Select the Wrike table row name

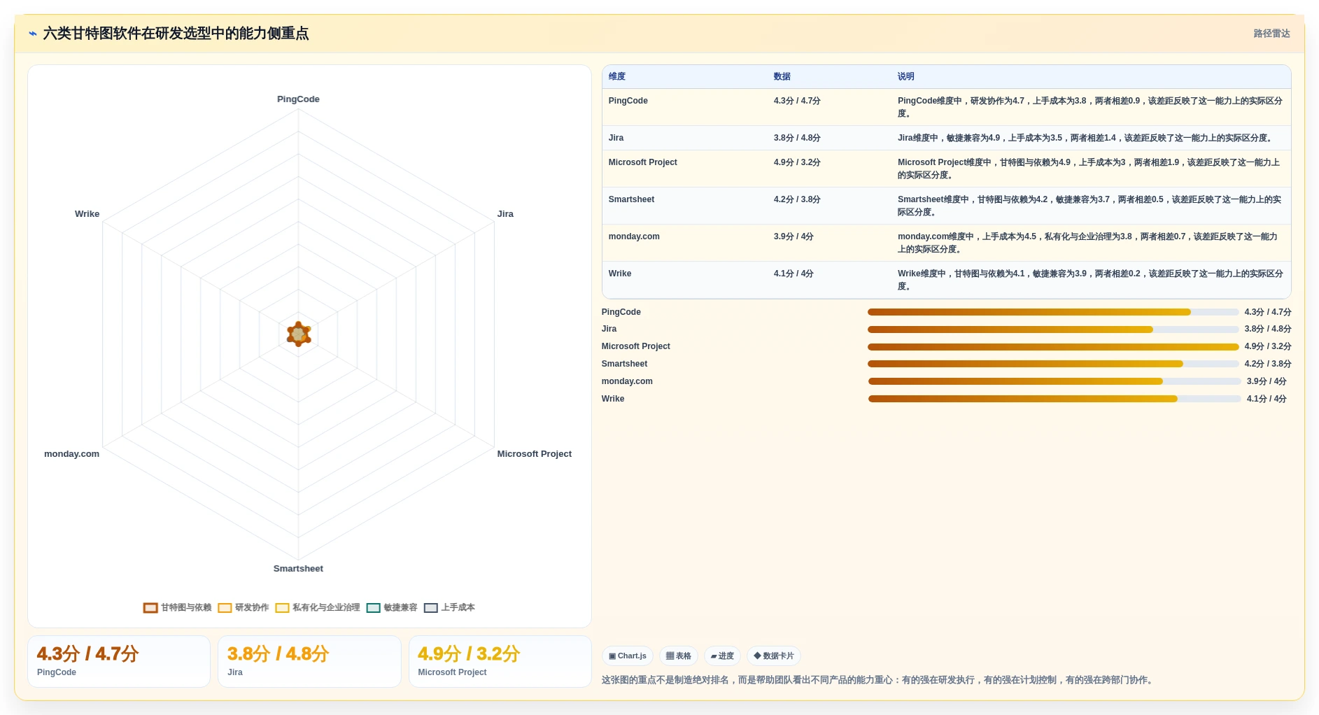pos(620,274)
